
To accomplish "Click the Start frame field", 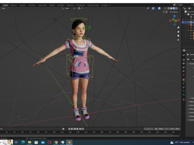I will point(163,129).
